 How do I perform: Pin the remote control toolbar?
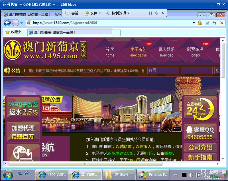[156, 13]
